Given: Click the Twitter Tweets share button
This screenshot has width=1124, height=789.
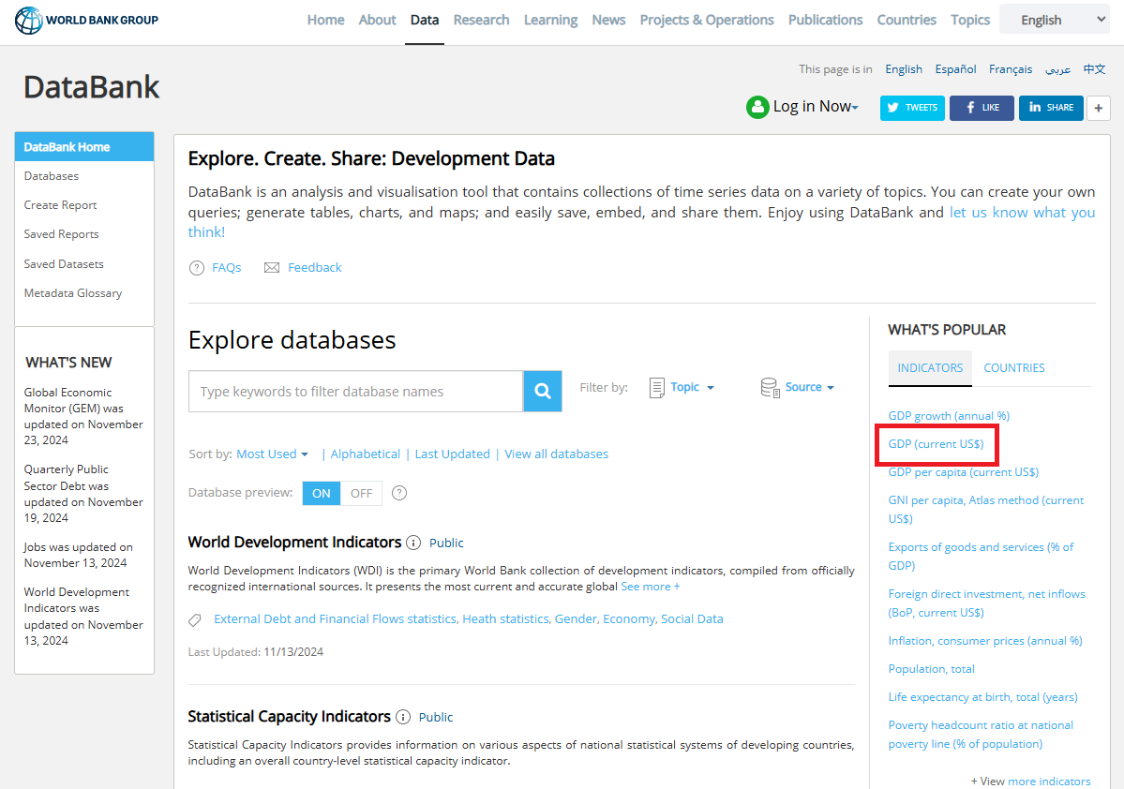Looking at the screenshot, I should tap(912, 108).
